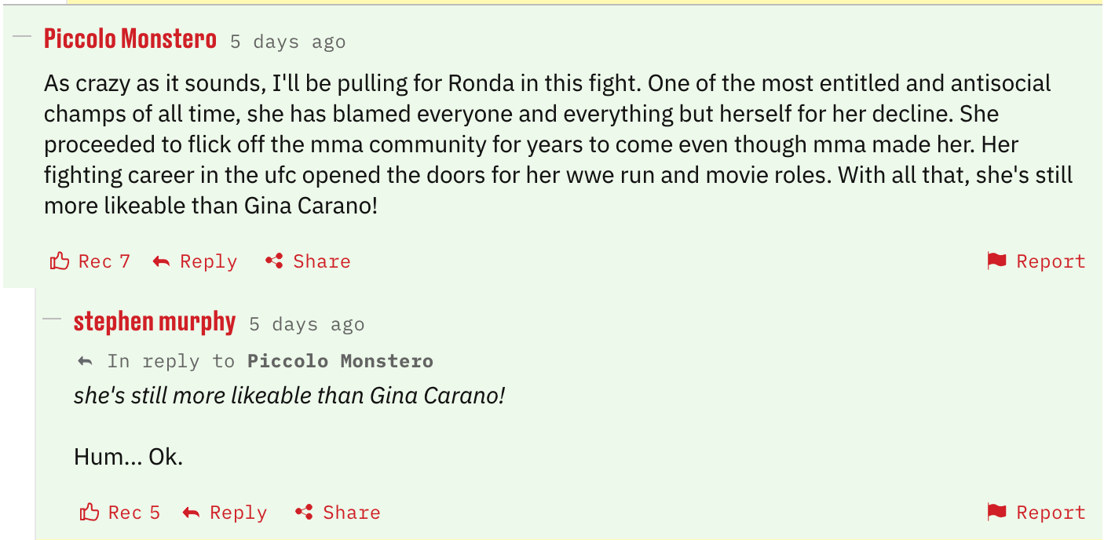Click the reply arrow icon under stephen murphy's comment
Screen dimensions: 1104x540
pyautogui.click(x=191, y=513)
